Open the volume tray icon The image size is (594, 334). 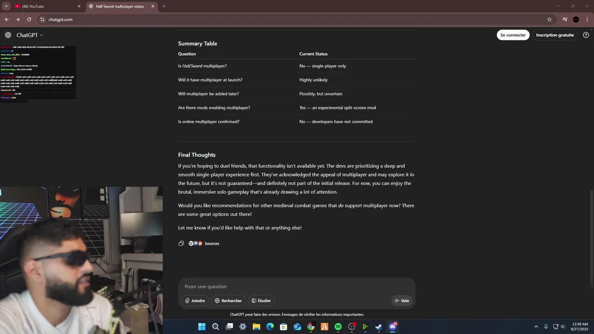point(563,327)
